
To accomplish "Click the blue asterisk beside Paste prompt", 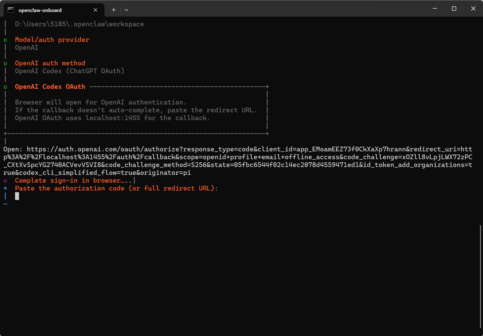I will point(5,189).
